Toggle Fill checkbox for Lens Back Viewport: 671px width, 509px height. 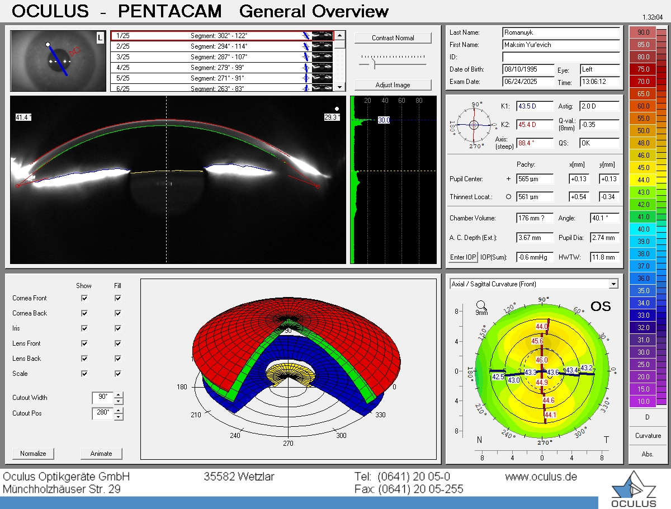coord(118,359)
